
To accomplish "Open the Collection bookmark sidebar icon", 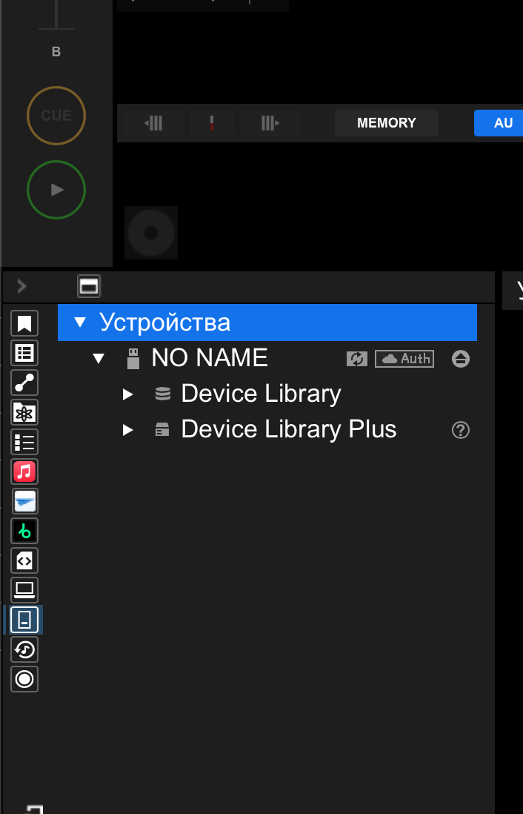I will (24, 323).
